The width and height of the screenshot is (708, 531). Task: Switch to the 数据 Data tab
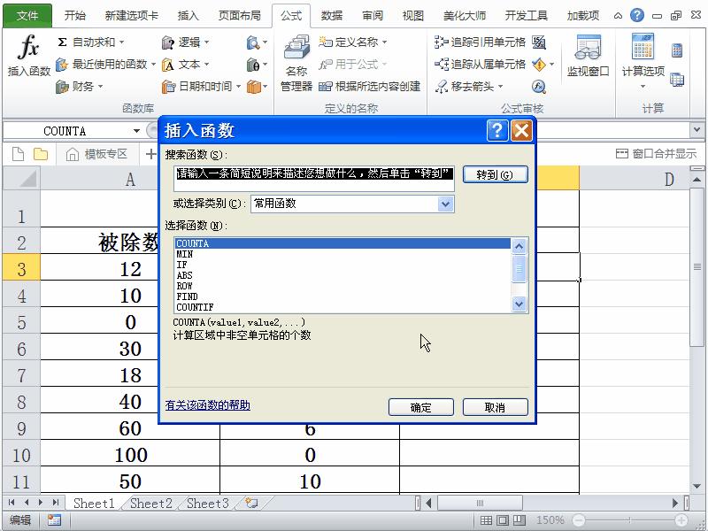[331, 16]
